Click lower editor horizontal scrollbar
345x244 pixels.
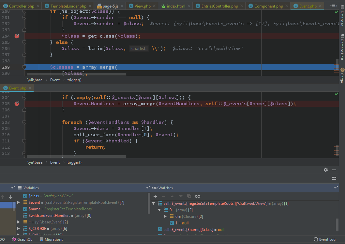click(x=76, y=156)
